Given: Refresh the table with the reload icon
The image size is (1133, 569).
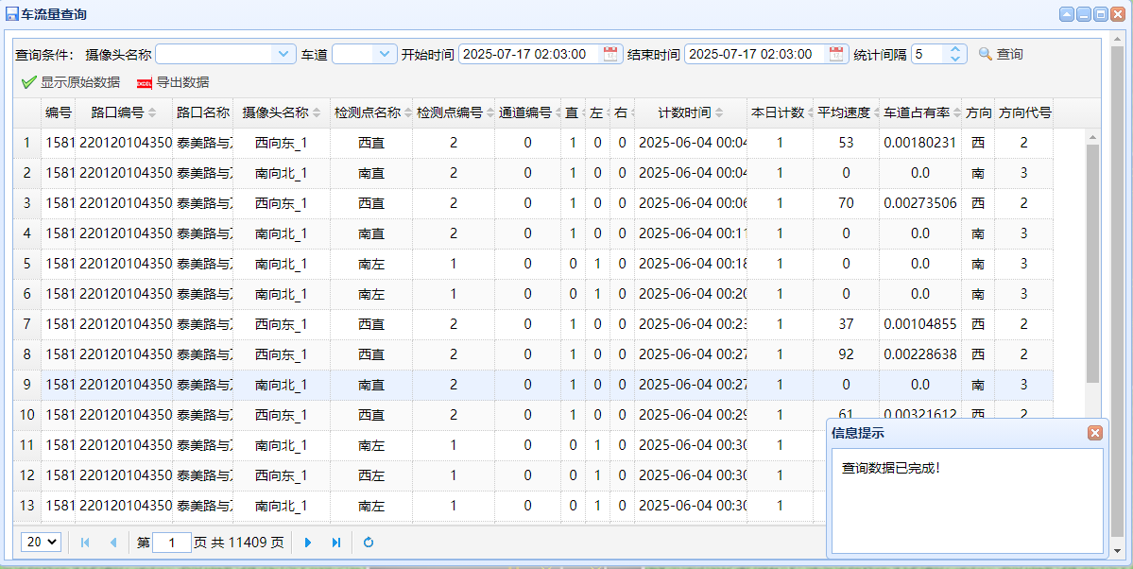Looking at the screenshot, I should (x=369, y=542).
